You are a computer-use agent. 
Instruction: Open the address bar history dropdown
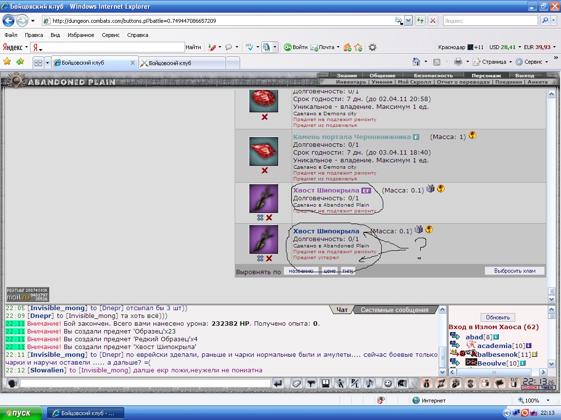408,20
